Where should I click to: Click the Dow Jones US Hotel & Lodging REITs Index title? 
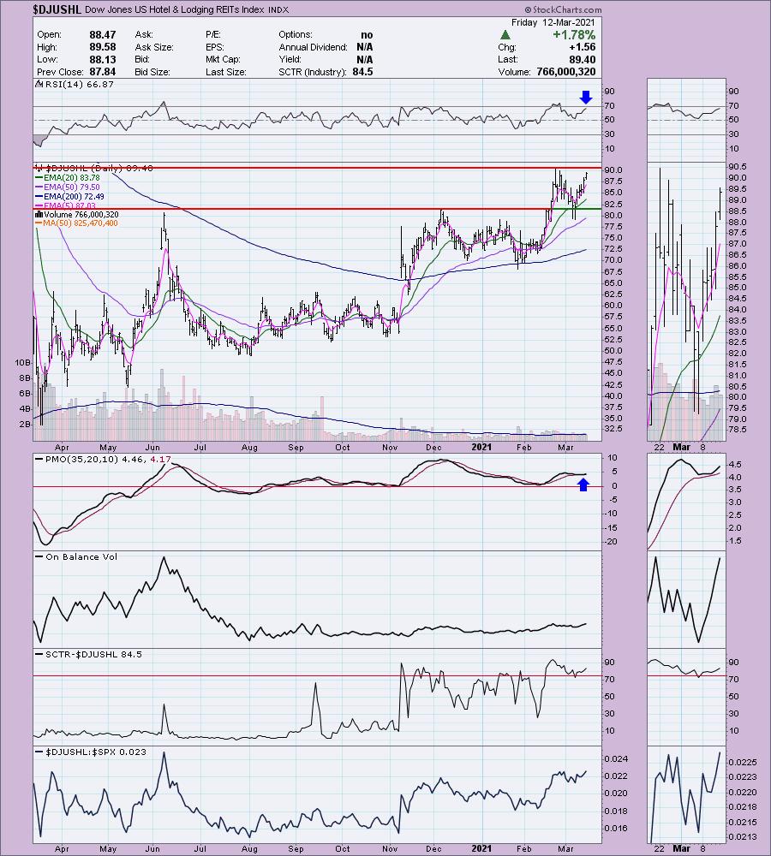click(175, 9)
